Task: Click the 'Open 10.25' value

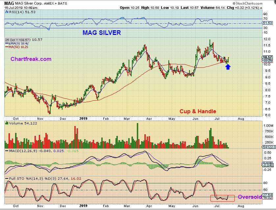Action: pos(130,8)
